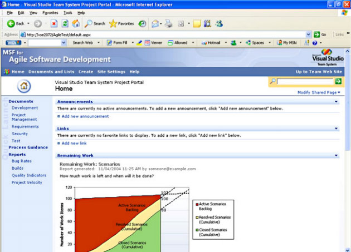This screenshot has width=351, height=252.
Task: Open the Help menu in menu bar
Action: tap(81, 13)
